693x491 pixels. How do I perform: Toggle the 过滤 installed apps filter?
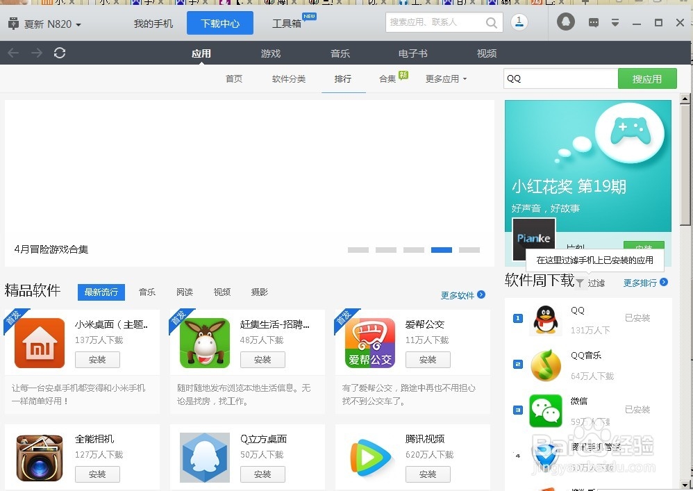(596, 283)
